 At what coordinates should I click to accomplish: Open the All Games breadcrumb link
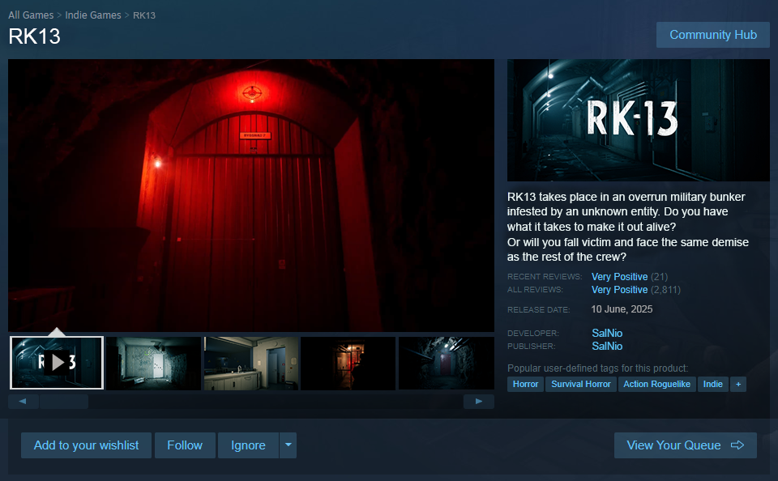[x=31, y=15]
